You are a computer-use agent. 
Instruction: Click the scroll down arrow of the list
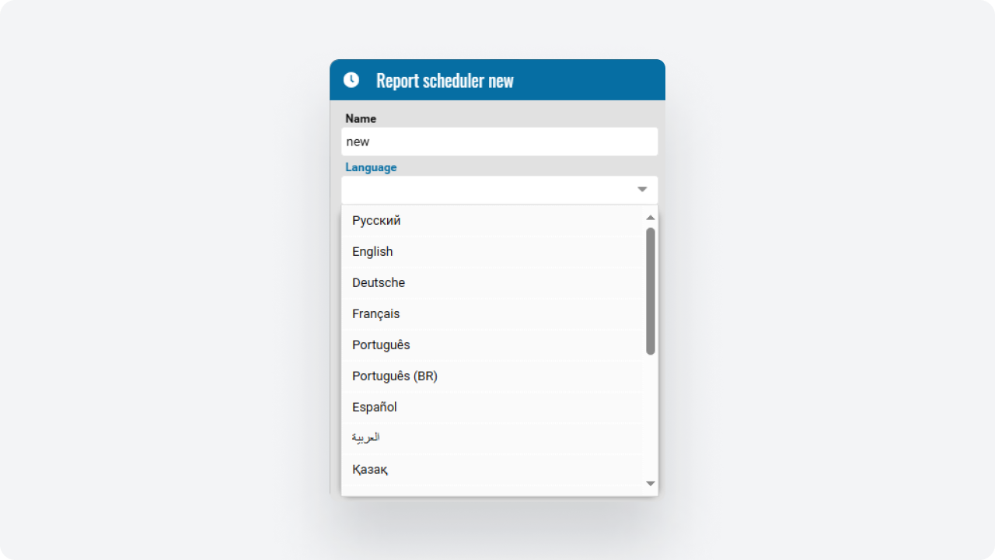(651, 484)
